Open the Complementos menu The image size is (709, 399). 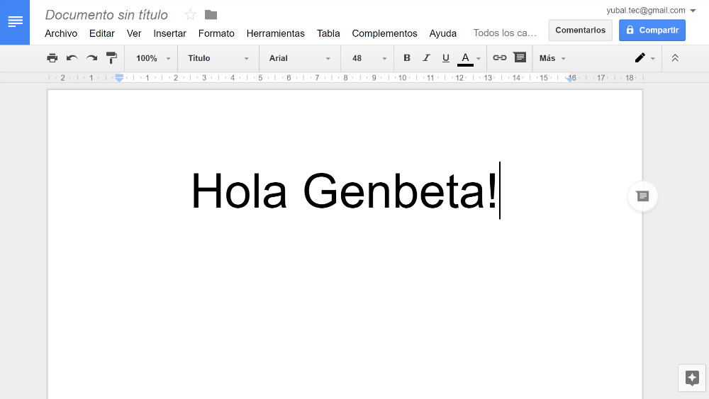(384, 33)
